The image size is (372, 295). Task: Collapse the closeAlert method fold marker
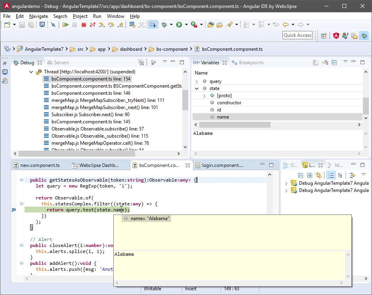[21, 245]
